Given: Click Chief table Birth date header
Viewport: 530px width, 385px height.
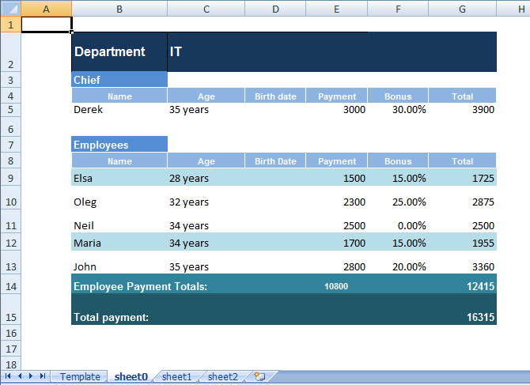Looking at the screenshot, I should point(275,96).
